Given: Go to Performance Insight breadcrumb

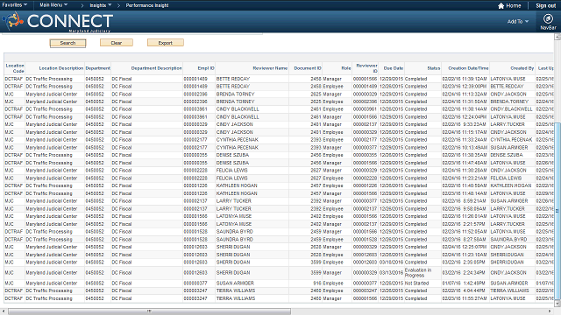Looking at the screenshot, I should [147, 5].
